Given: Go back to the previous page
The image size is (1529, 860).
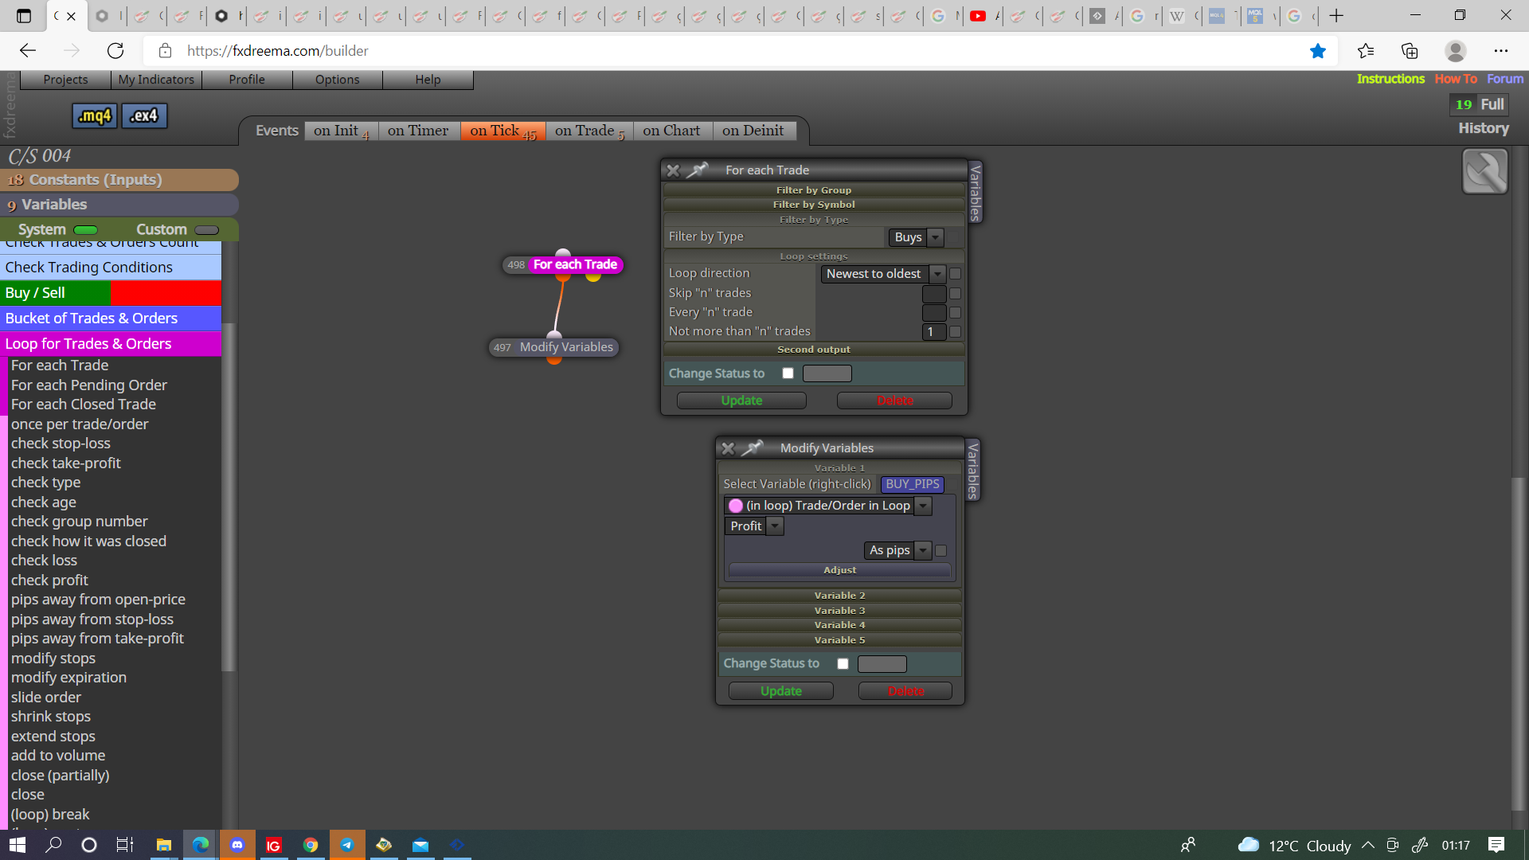Looking at the screenshot, I should pos(28,51).
